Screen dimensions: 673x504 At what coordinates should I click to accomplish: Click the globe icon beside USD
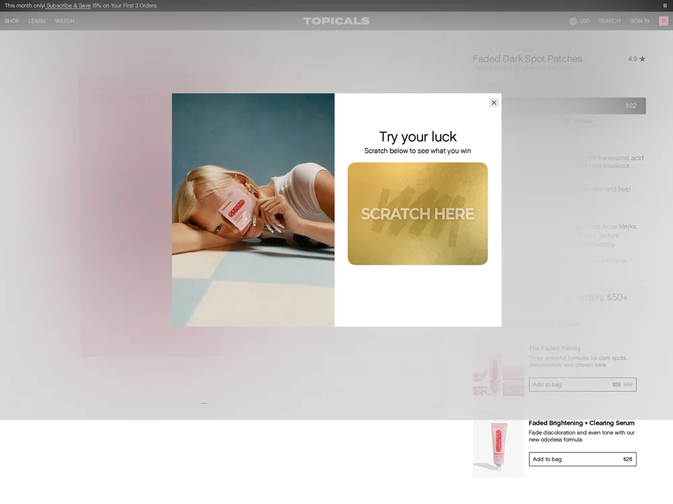click(x=573, y=21)
